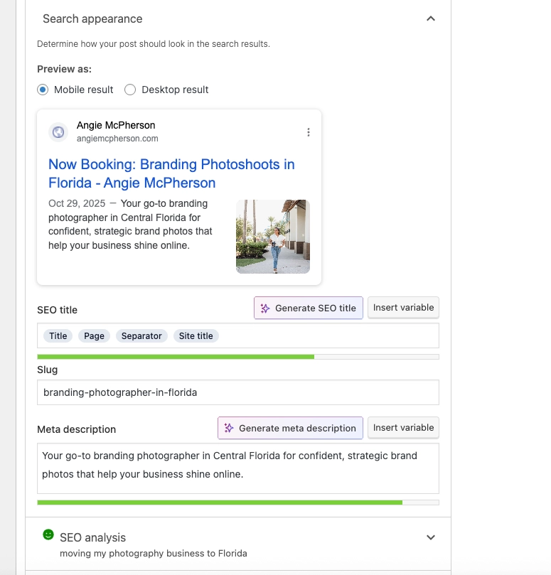551x575 pixels.
Task: Click the Separator variable tag
Action: point(141,336)
